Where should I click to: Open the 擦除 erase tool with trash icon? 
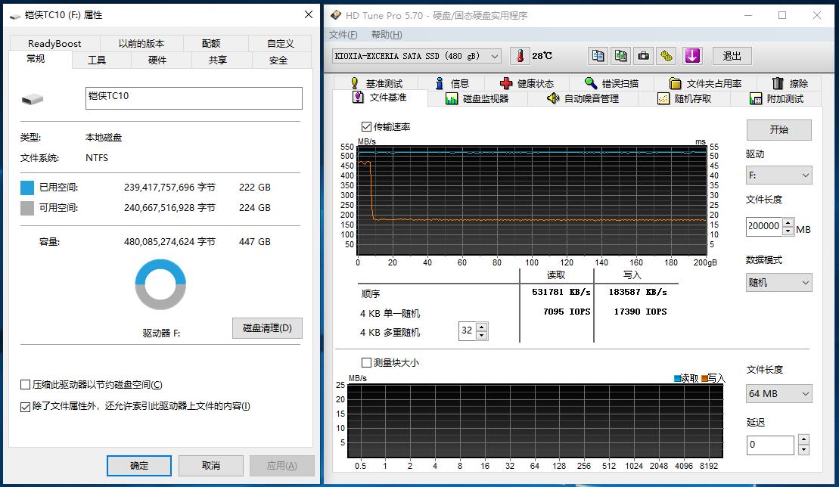[795, 82]
